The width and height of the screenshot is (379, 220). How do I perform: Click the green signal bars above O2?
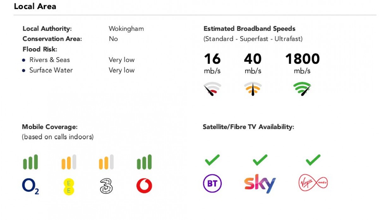[x=30, y=162]
